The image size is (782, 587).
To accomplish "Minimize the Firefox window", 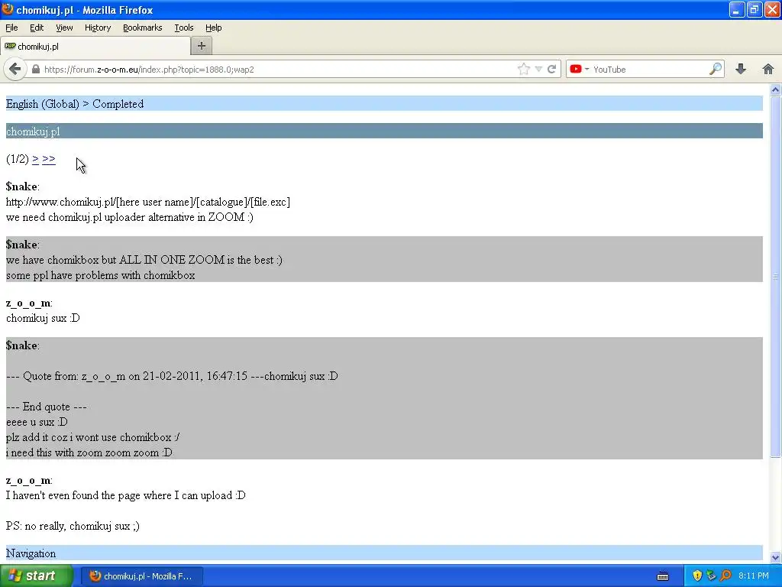I will click(737, 9).
